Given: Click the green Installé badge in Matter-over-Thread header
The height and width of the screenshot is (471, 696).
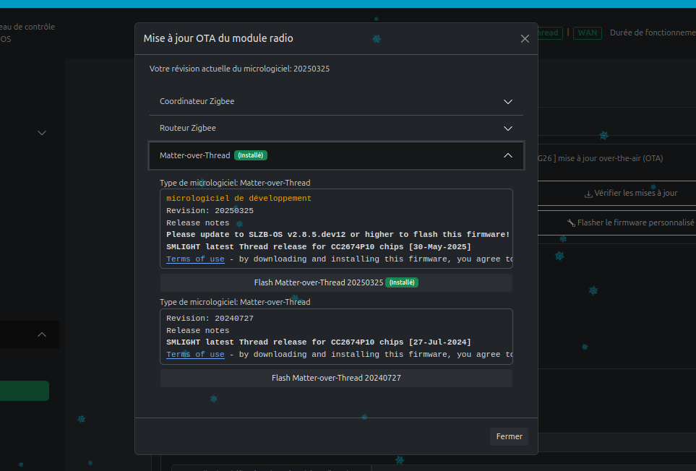Looking at the screenshot, I should [250, 155].
